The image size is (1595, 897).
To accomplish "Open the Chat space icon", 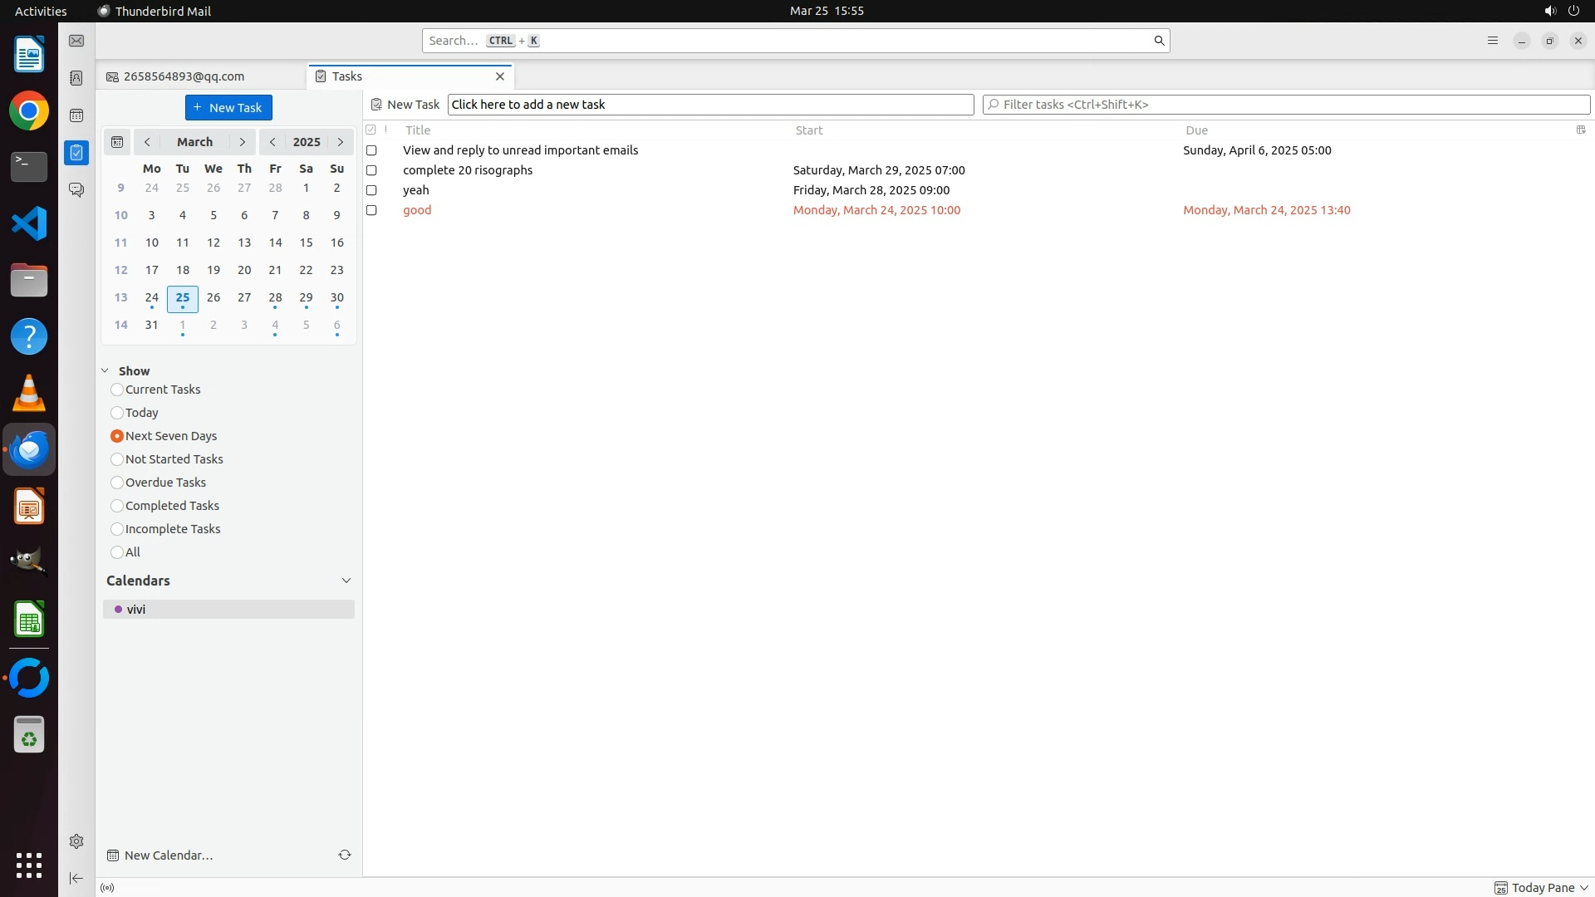I will (76, 190).
